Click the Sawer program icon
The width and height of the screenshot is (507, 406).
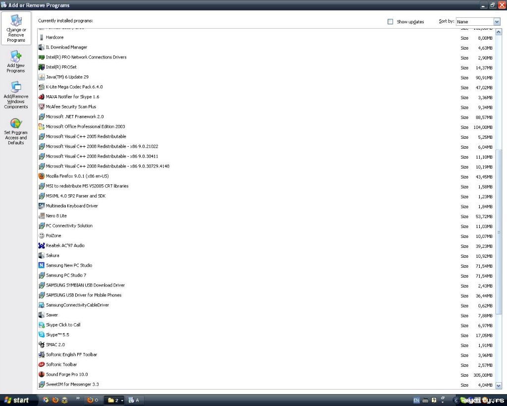[x=42, y=315]
